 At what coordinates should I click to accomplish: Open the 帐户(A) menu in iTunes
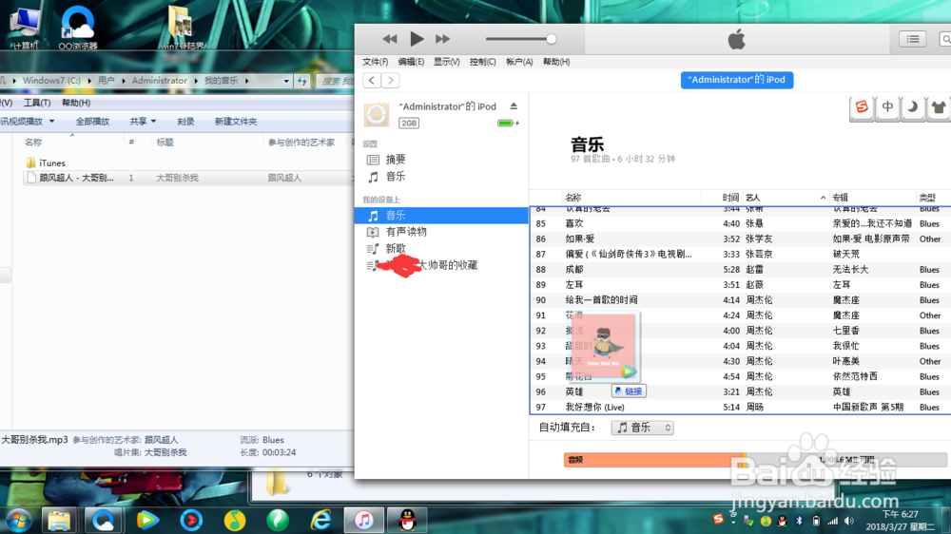tap(519, 62)
